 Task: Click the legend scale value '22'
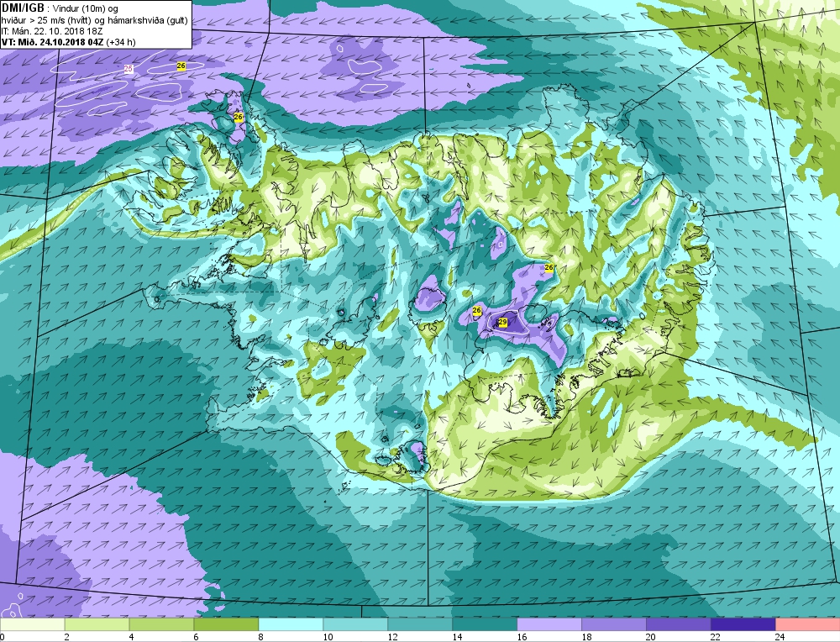[716, 637]
